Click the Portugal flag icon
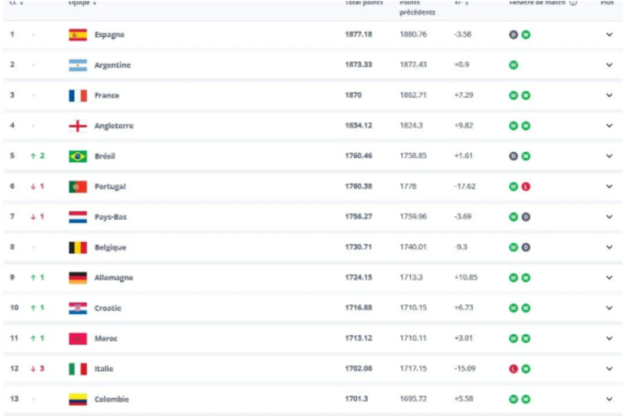Screen dimensions: 629x416 [78, 187]
